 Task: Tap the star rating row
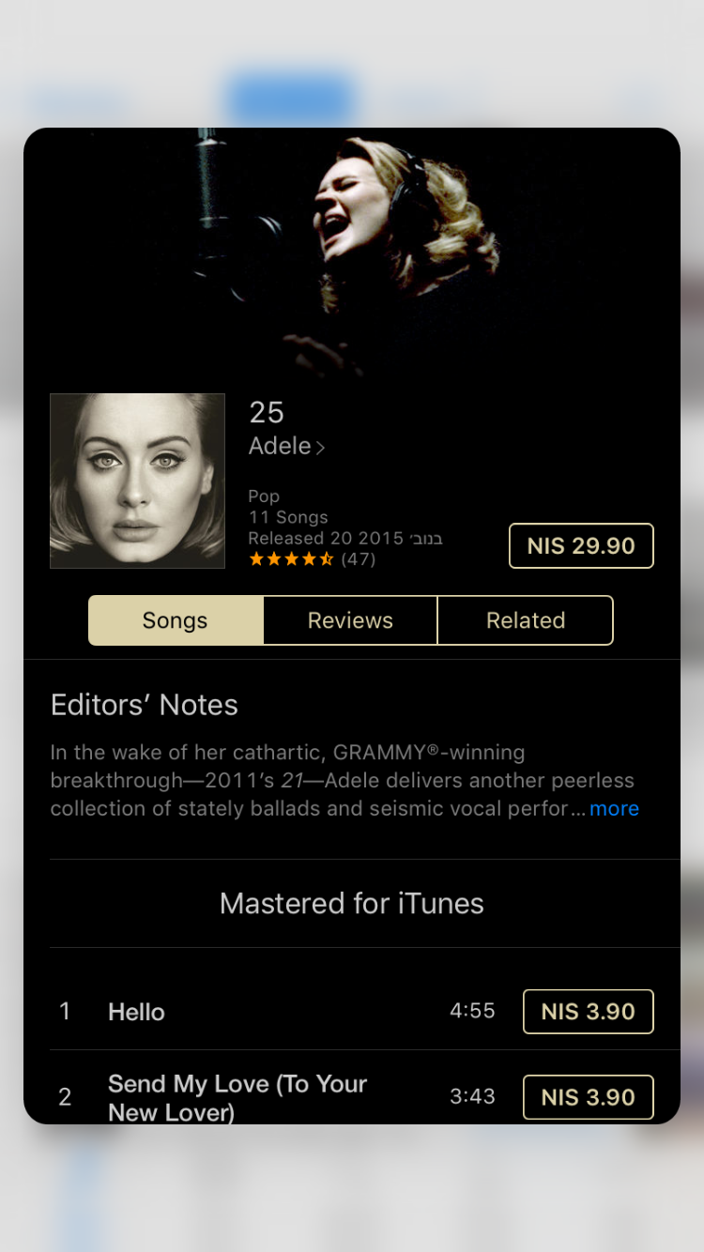pyautogui.click(x=291, y=559)
